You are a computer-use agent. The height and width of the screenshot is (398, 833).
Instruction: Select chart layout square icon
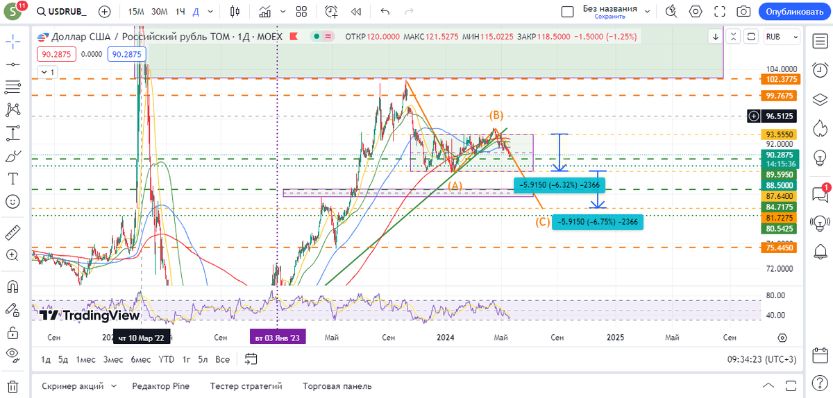[567, 12]
